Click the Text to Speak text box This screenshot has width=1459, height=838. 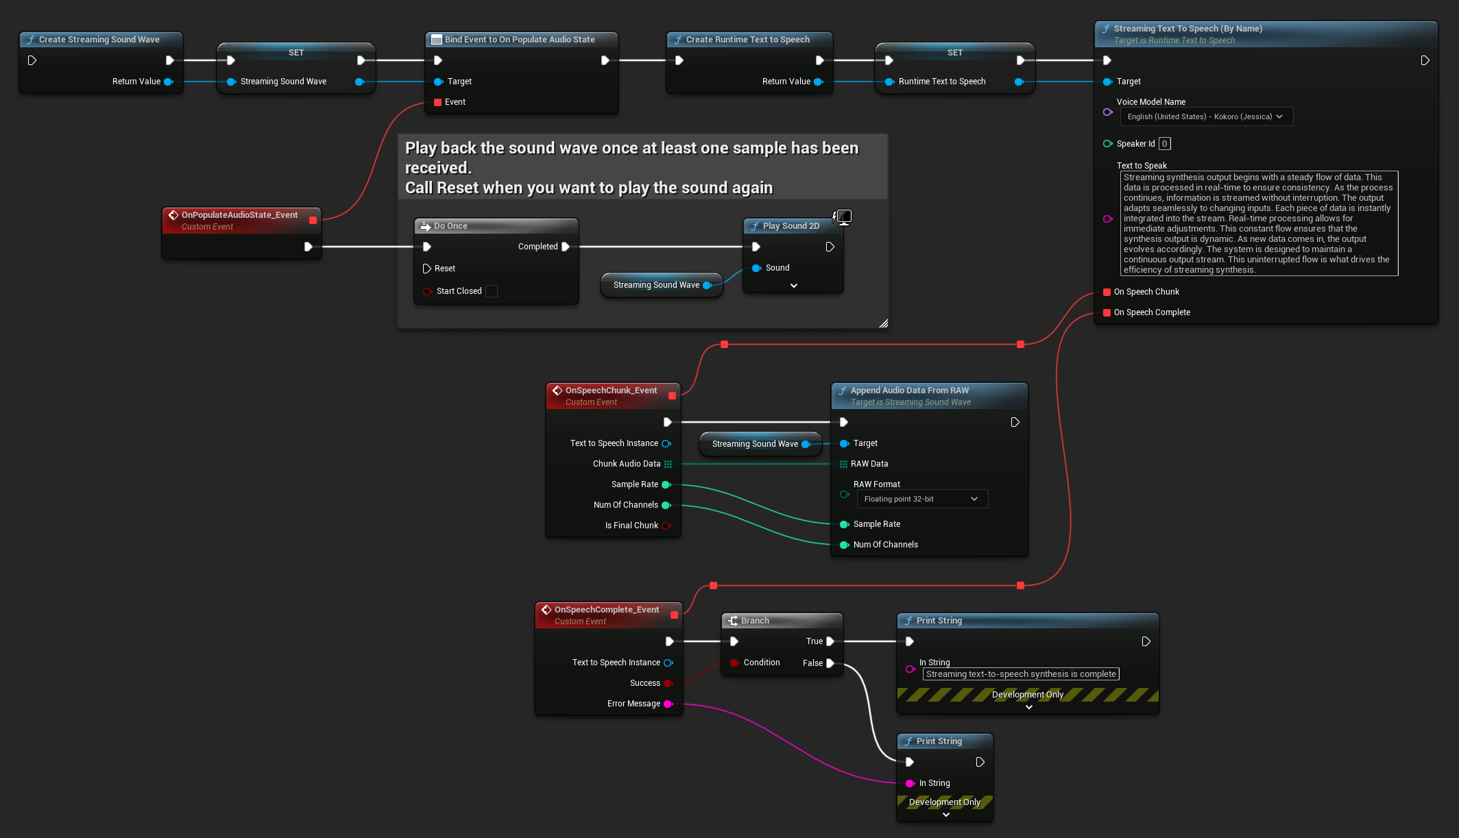click(1259, 223)
